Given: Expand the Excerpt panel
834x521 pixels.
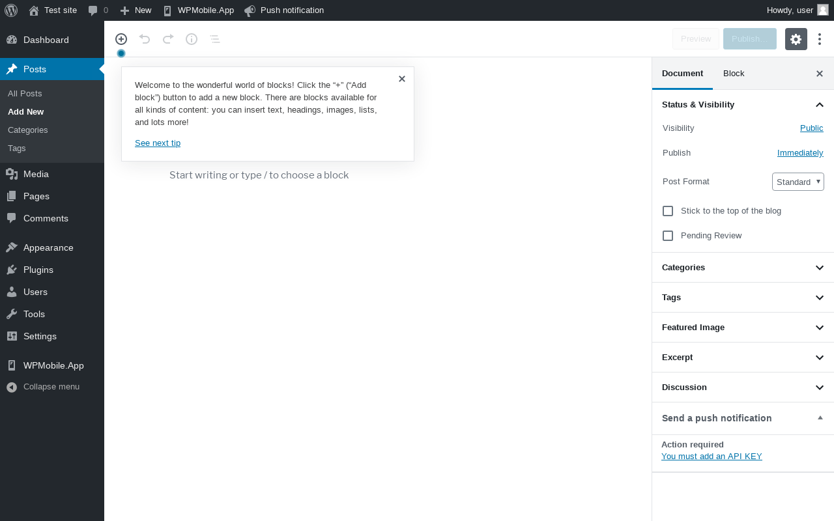Looking at the screenshot, I should (743, 358).
